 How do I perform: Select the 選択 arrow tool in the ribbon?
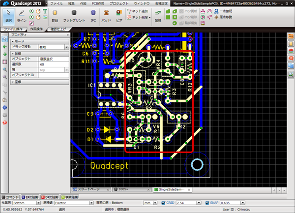(x=8, y=16)
